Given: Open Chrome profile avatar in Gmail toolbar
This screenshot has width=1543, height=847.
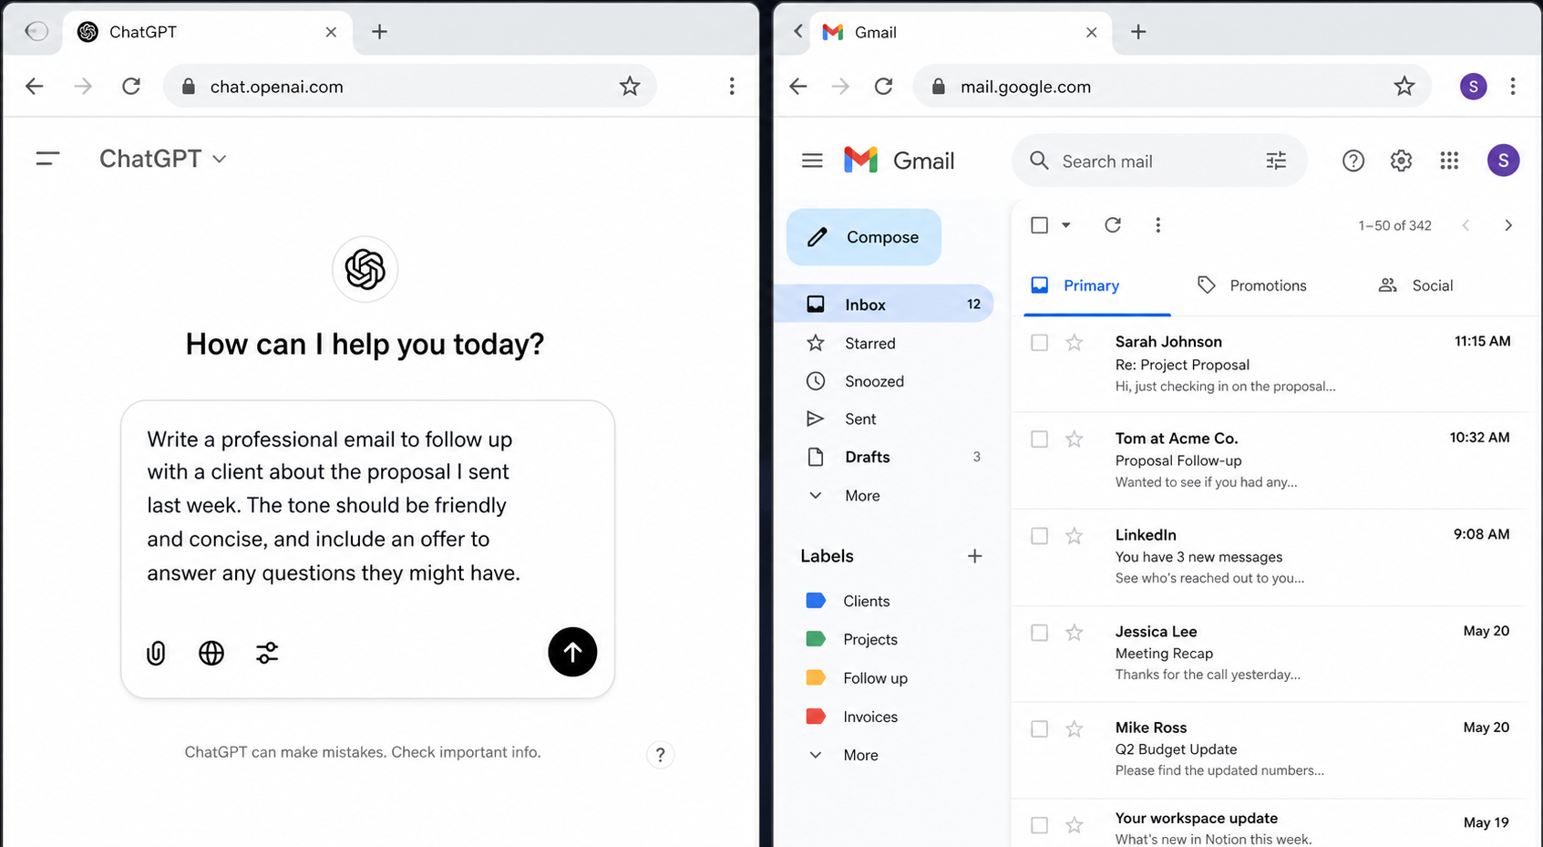Looking at the screenshot, I should click(x=1474, y=87).
